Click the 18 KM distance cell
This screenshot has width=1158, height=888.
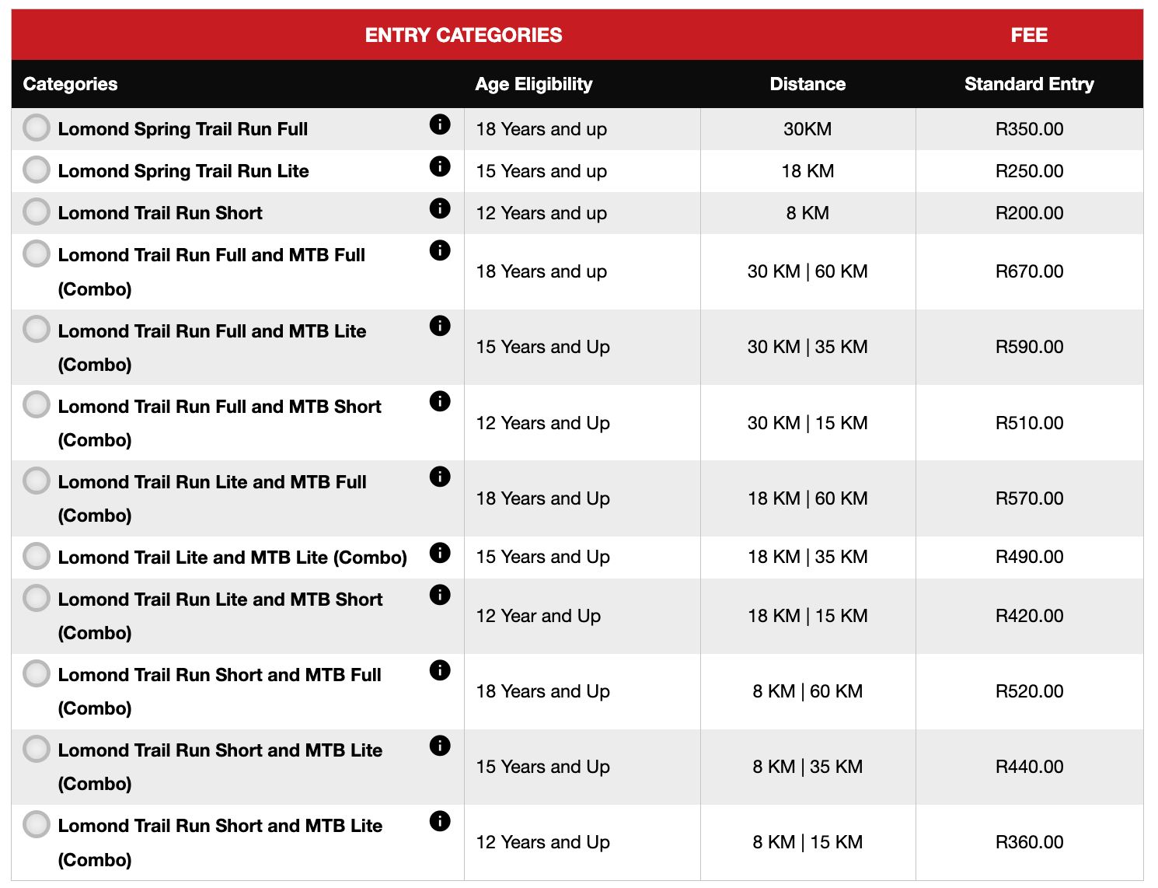pos(807,171)
